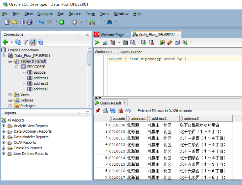Open the File menu

(x=5, y=14)
